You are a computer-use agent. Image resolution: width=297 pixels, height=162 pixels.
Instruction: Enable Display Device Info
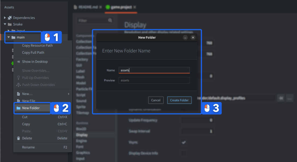(184, 153)
